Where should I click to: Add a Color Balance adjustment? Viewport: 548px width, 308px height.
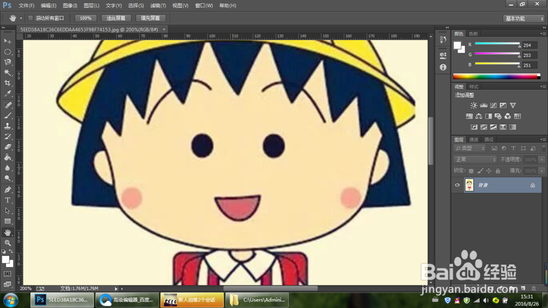(479, 116)
